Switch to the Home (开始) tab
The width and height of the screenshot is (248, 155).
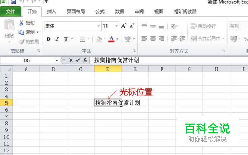click(x=32, y=11)
